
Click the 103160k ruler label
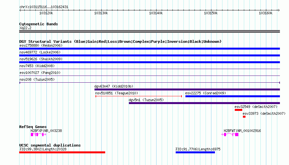click(x=266, y=13)
